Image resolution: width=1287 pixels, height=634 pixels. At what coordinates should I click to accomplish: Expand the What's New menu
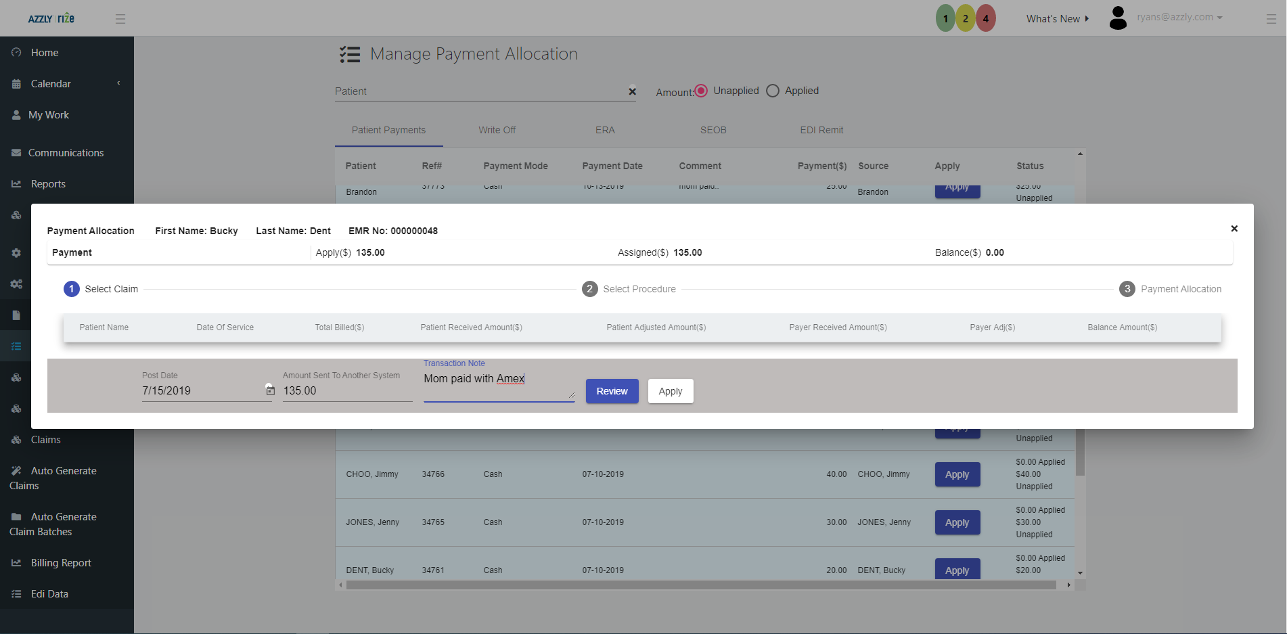[1057, 19]
